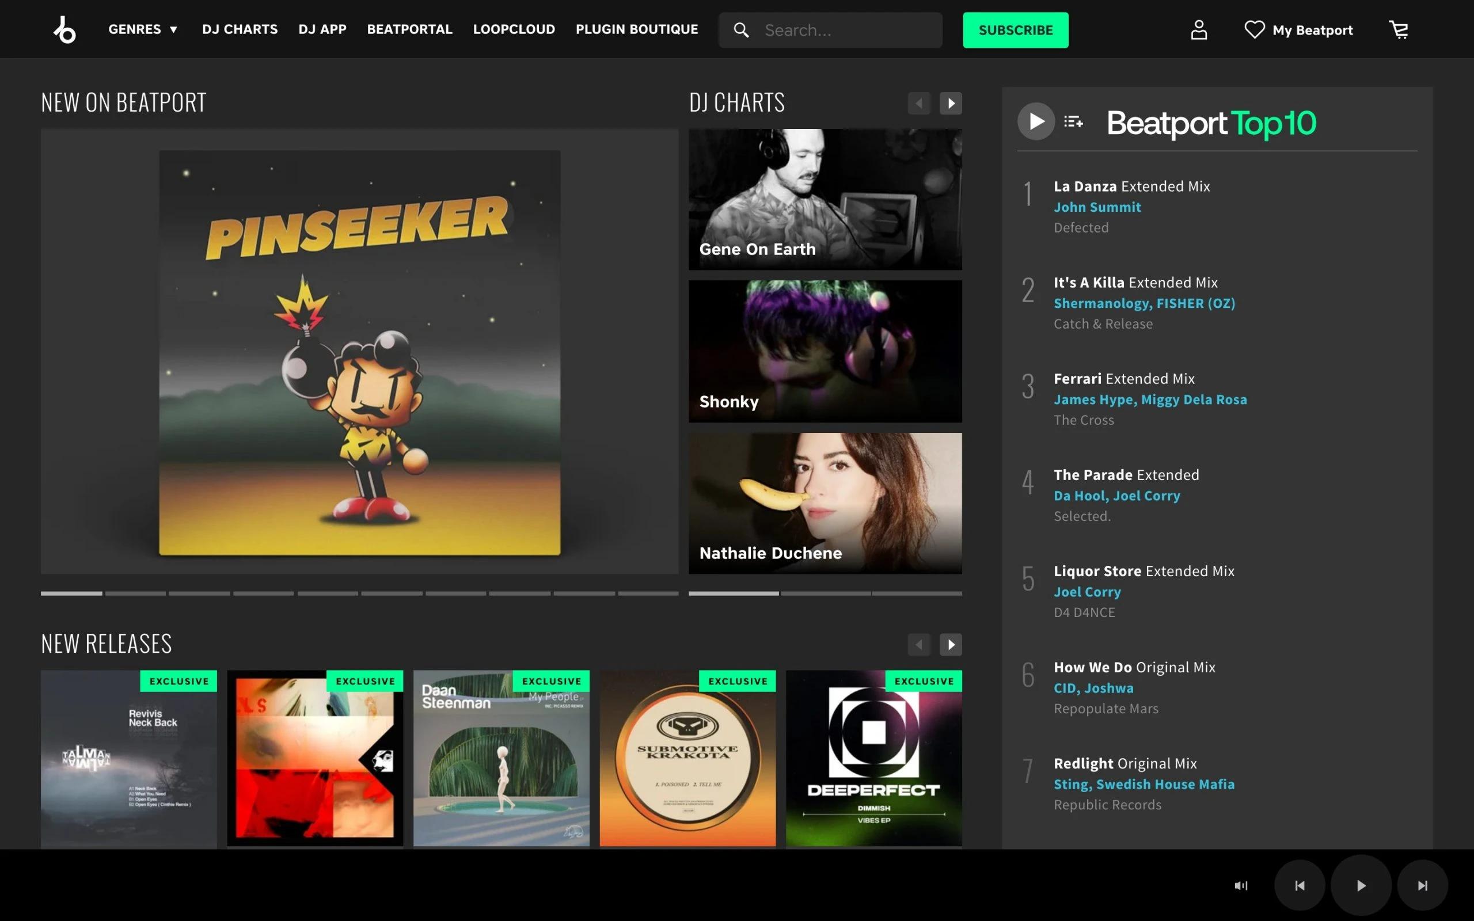Viewport: 1474px width, 921px height.
Task: Skip to previous track in player
Action: tap(1299, 885)
